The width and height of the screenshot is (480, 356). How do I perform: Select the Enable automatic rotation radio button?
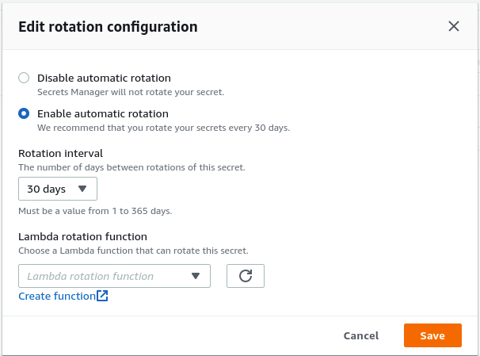click(x=24, y=113)
